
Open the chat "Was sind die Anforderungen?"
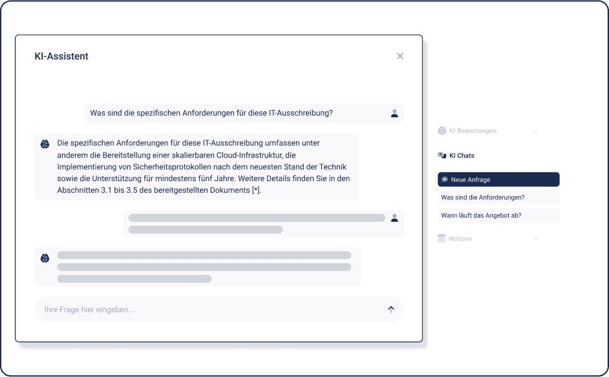coord(498,197)
